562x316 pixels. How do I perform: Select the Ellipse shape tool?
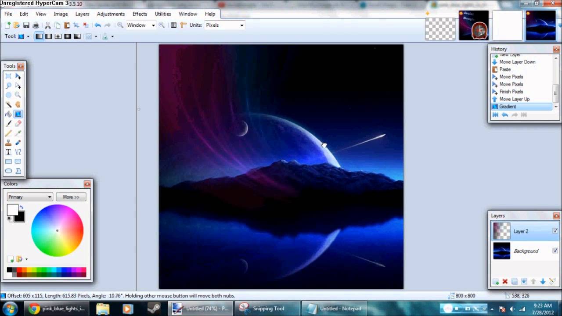8,171
